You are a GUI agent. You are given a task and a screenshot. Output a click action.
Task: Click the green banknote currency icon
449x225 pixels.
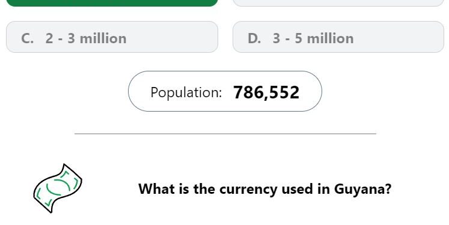pos(58,188)
